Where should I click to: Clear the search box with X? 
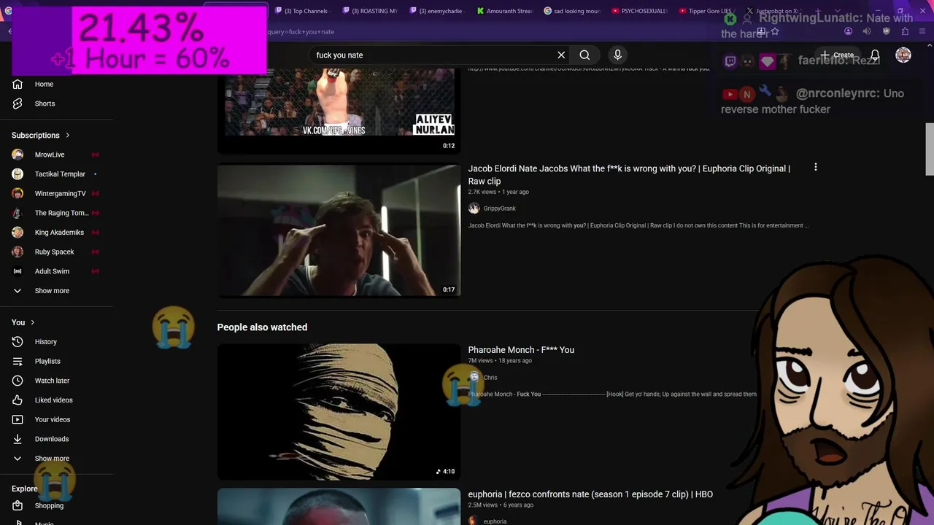[x=561, y=55]
